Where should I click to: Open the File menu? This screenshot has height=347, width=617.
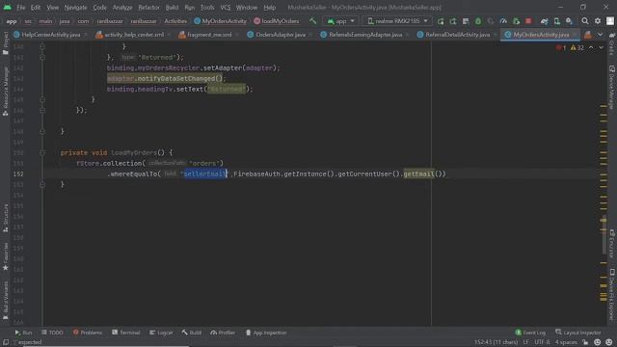pos(20,8)
